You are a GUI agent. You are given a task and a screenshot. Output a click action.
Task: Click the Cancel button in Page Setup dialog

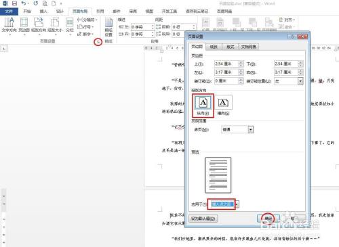click(x=294, y=219)
